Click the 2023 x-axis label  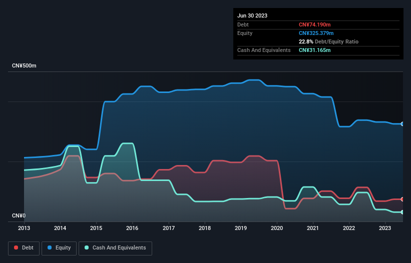(385, 228)
